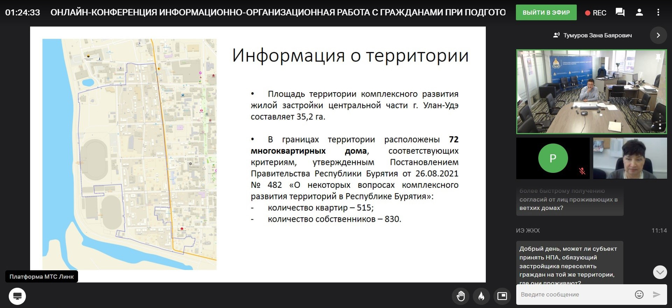
Task: Select speaker name Тумуров Зана Баярович
Action: [x=597, y=35]
